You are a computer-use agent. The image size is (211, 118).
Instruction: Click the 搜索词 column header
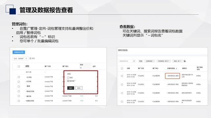(x=184, y=69)
